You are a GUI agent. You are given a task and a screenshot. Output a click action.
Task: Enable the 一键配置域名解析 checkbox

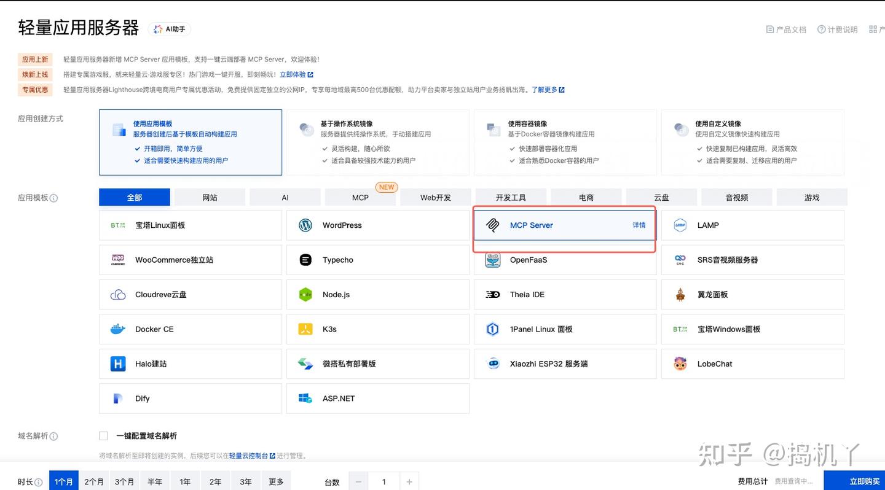coord(103,436)
